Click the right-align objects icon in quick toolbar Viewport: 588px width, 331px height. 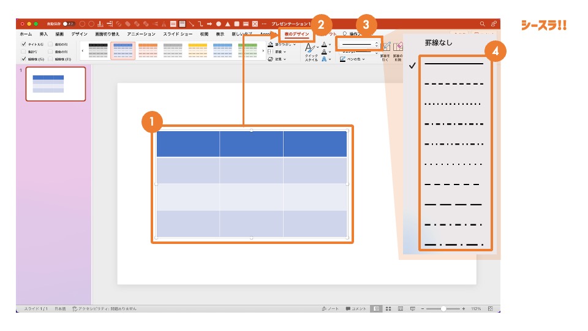pyautogui.click(x=110, y=24)
